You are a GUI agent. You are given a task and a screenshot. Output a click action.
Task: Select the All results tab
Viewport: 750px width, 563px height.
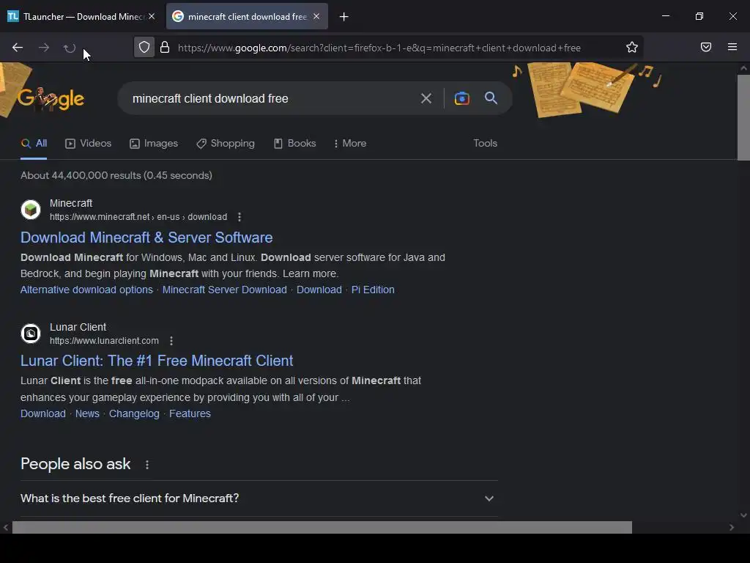(34, 143)
